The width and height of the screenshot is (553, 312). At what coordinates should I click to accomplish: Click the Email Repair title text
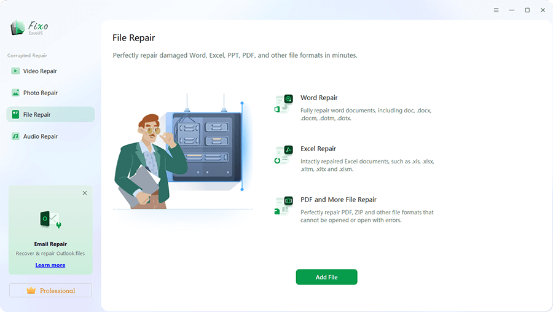(x=50, y=244)
